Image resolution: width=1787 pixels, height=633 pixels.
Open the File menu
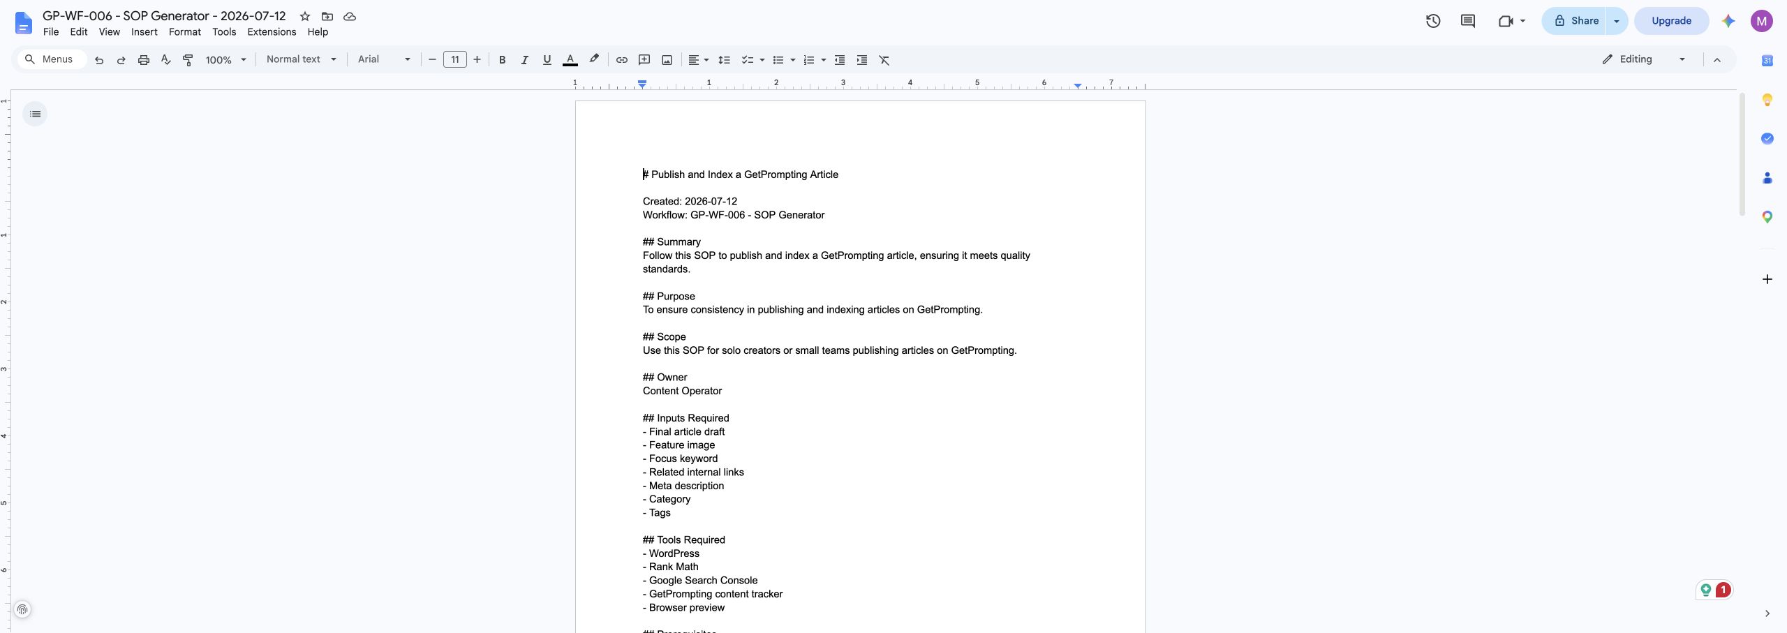(51, 32)
